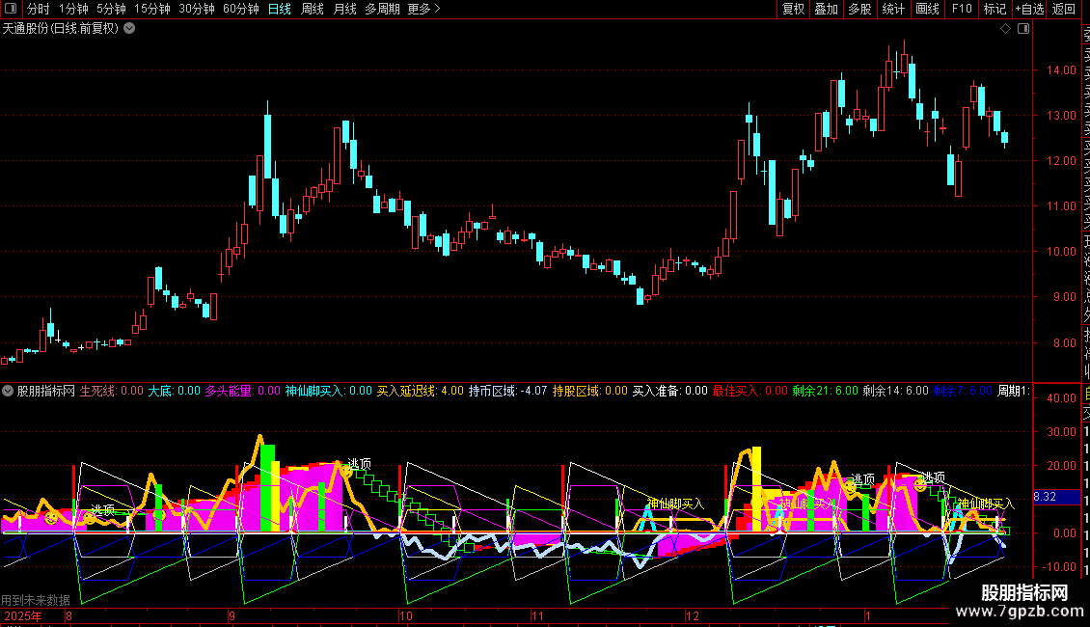
Task: Click the 大底 indicator value label
Action: [x=174, y=392]
